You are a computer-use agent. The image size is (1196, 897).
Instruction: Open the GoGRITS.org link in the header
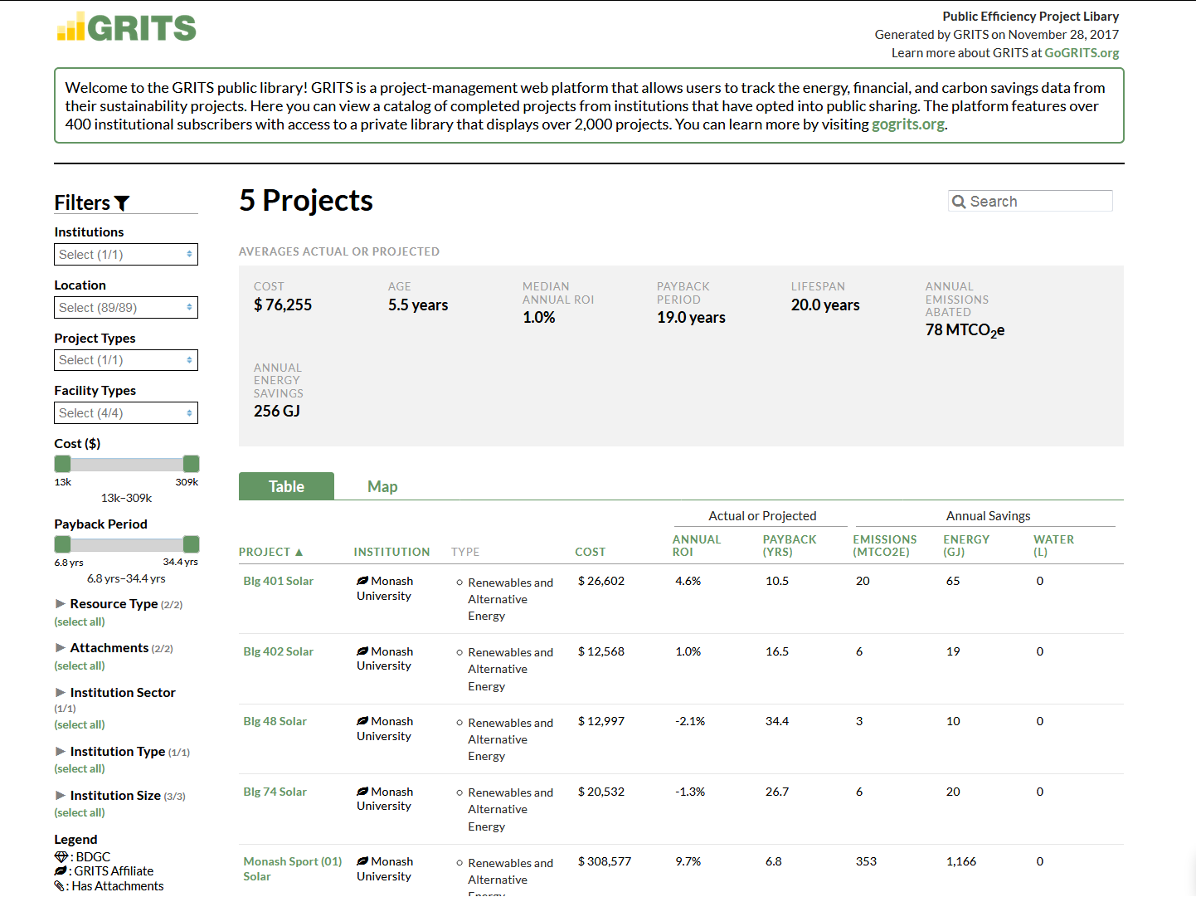point(1082,53)
